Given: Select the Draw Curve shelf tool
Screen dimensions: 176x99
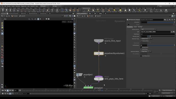Looking at the screenshot, I should pyautogui.click(x=39, y=10).
